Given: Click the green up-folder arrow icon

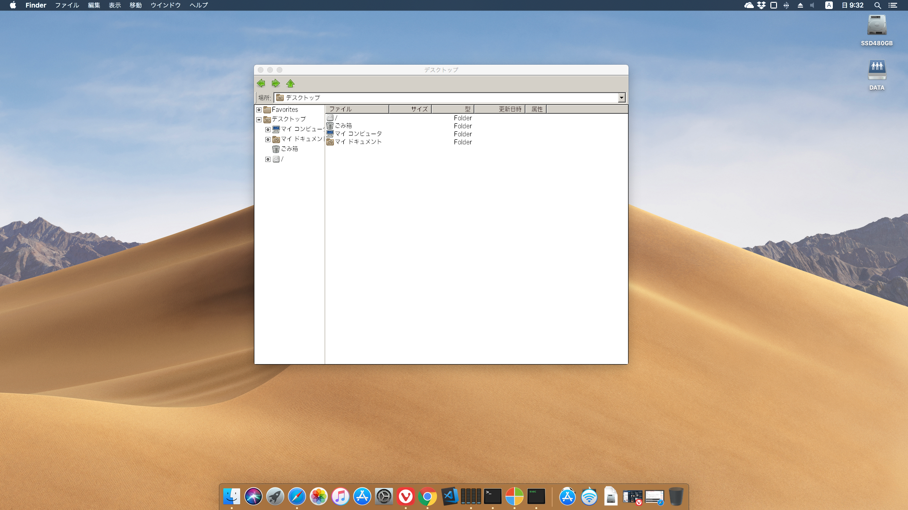Looking at the screenshot, I should pos(290,84).
